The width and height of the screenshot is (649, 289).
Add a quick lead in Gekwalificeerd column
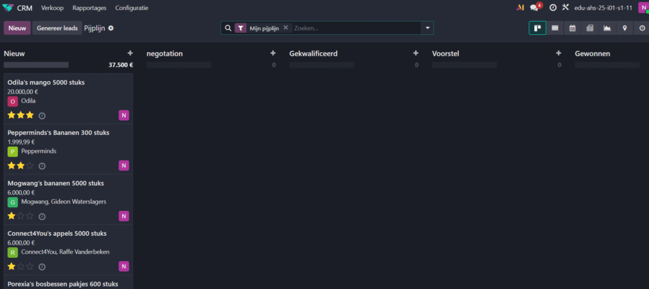(416, 54)
